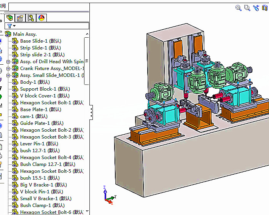
Task: Select Bush Clamp-1 in the tree
Action: (x=42, y=205)
